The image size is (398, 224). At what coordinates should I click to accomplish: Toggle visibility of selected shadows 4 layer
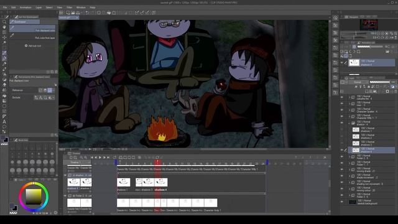click(342, 150)
